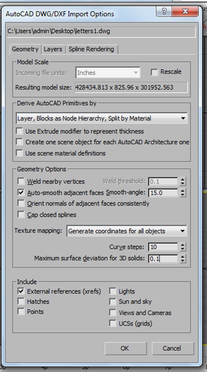Increase Curve steps with up spinner
The height and width of the screenshot is (372, 207).
coord(183,245)
